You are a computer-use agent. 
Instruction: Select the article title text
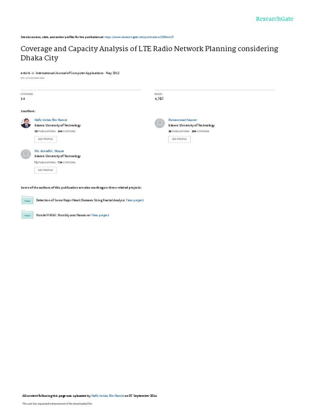(149, 53)
